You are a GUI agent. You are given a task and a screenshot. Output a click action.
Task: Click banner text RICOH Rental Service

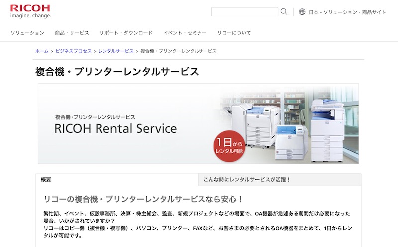[x=115, y=128]
